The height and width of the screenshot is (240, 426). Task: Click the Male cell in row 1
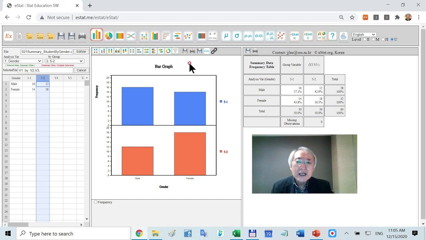tap(16, 84)
